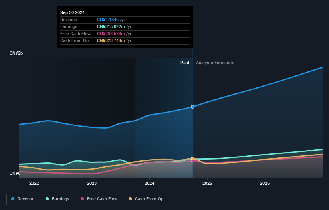Click the 2025 year tick label
The image size is (329, 210).
(207, 184)
